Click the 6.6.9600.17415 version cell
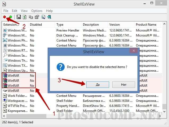Screen dimensions: 169x127 click(x=121, y=106)
